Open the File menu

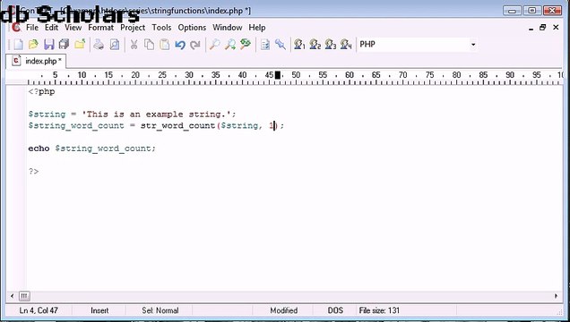32,28
